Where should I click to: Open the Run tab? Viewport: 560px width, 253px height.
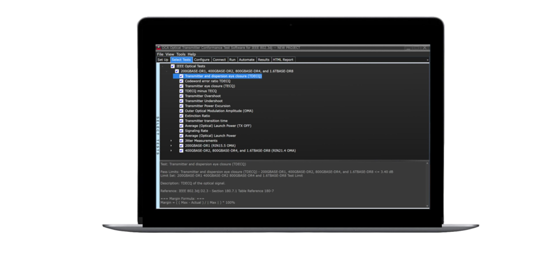click(232, 59)
